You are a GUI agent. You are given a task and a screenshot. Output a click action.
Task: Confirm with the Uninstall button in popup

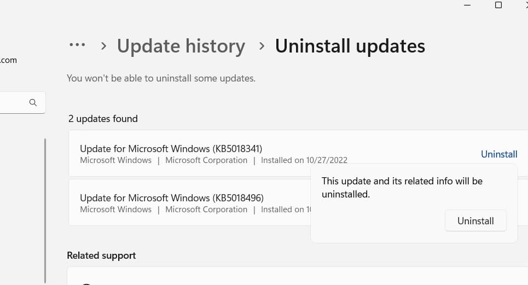475,221
